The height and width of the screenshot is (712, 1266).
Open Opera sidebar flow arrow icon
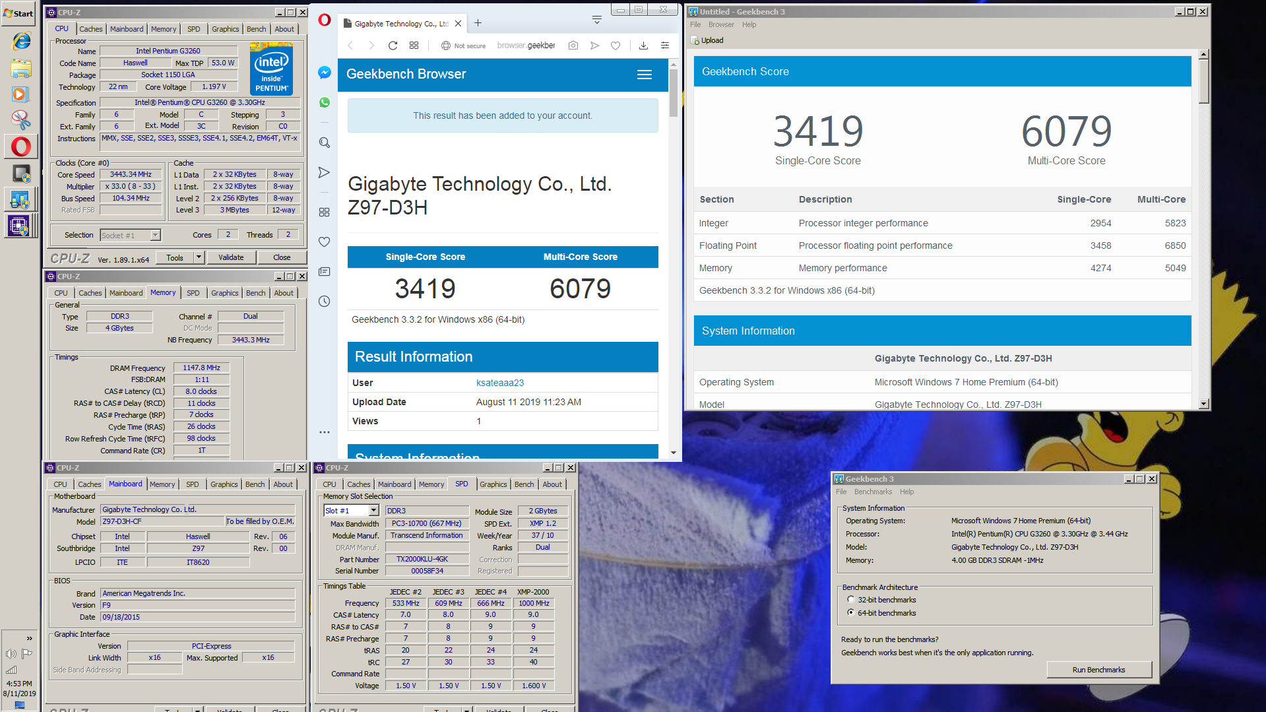tap(324, 172)
